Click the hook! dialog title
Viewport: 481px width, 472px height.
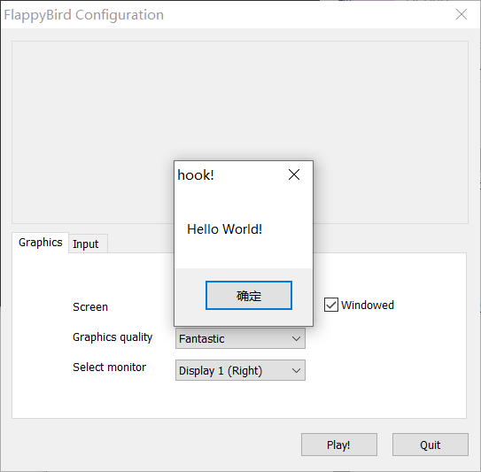(196, 175)
